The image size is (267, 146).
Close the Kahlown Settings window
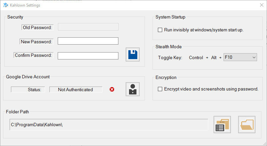(x=262, y=5)
